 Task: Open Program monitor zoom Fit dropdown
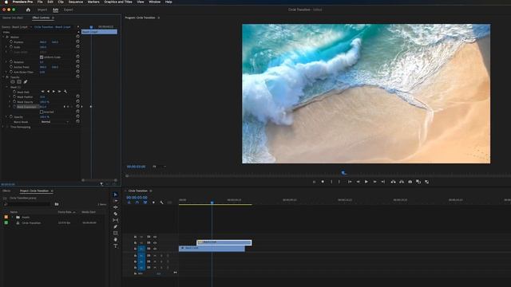[x=159, y=167]
